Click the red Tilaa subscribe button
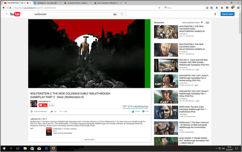242x152 pixels. point(43,105)
